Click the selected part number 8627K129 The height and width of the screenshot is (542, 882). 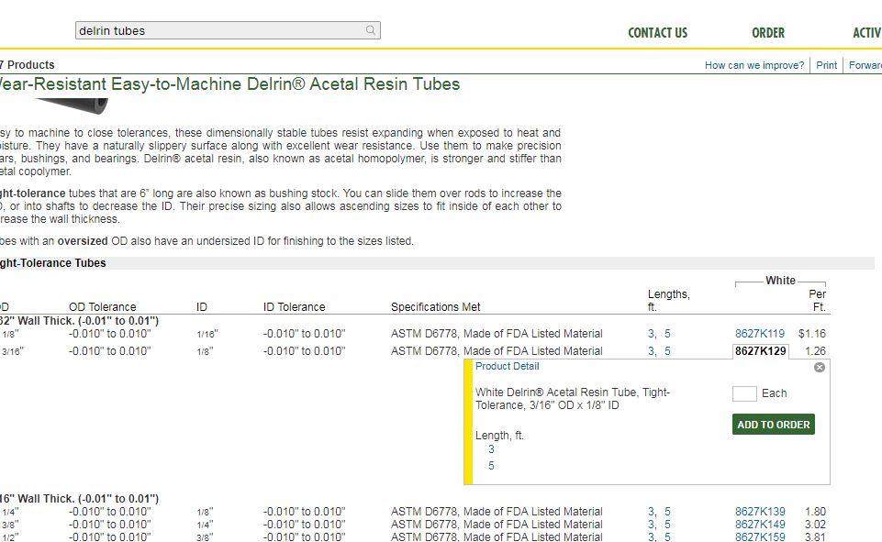(760, 351)
